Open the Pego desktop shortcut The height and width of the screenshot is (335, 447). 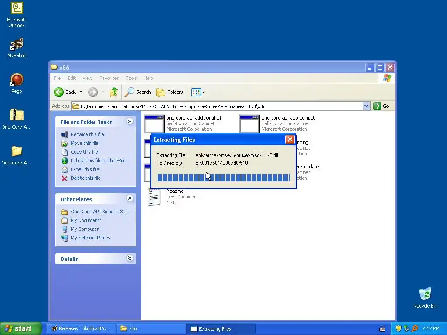click(x=17, y=83)
